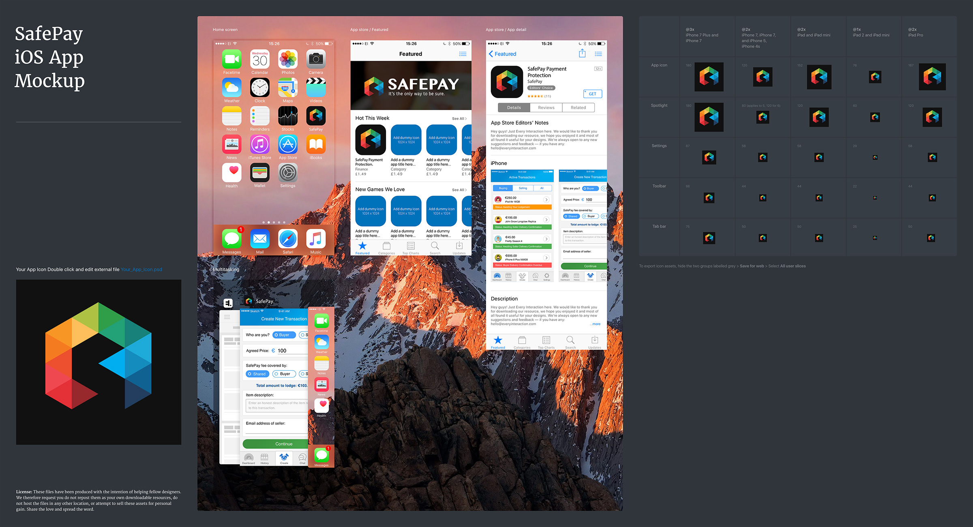
Task: Tap Dashboard tab in the multitasking SafePay card
Action: tap(249, 458)
